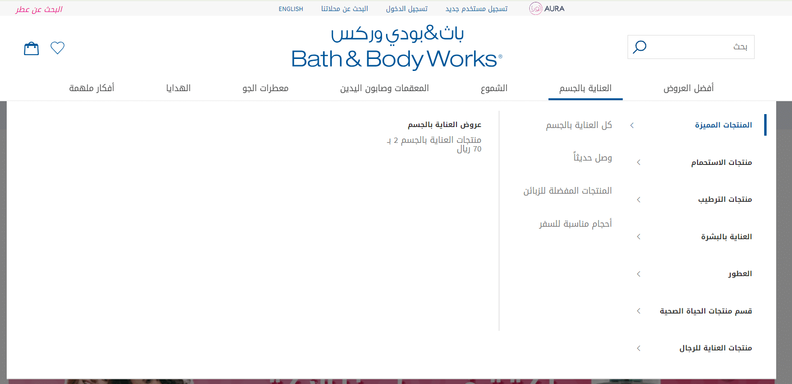Expand chevron beside منتجات الاستحمام
This screenshot has width=792, height=384.
(639, 163)
